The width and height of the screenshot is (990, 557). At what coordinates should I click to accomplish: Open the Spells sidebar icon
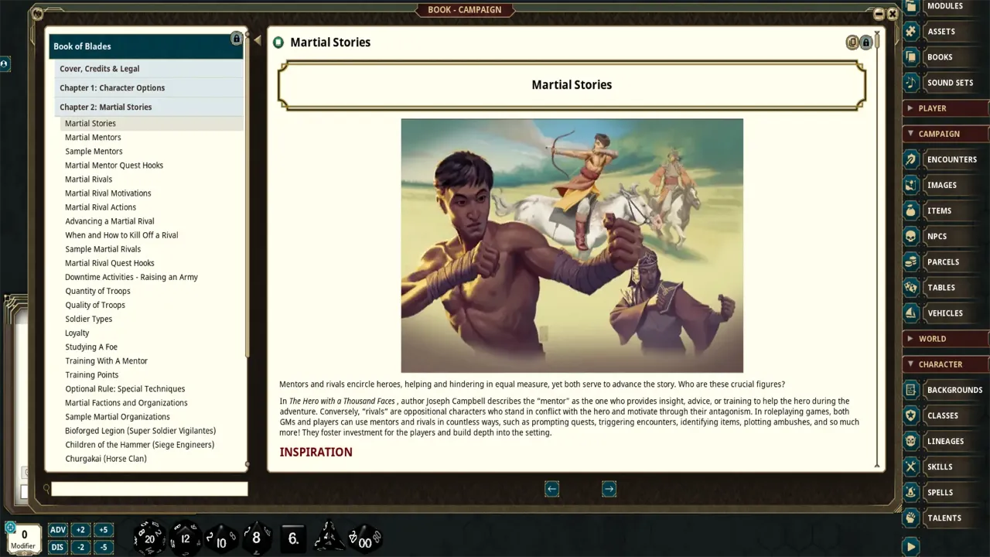(911, 492)
